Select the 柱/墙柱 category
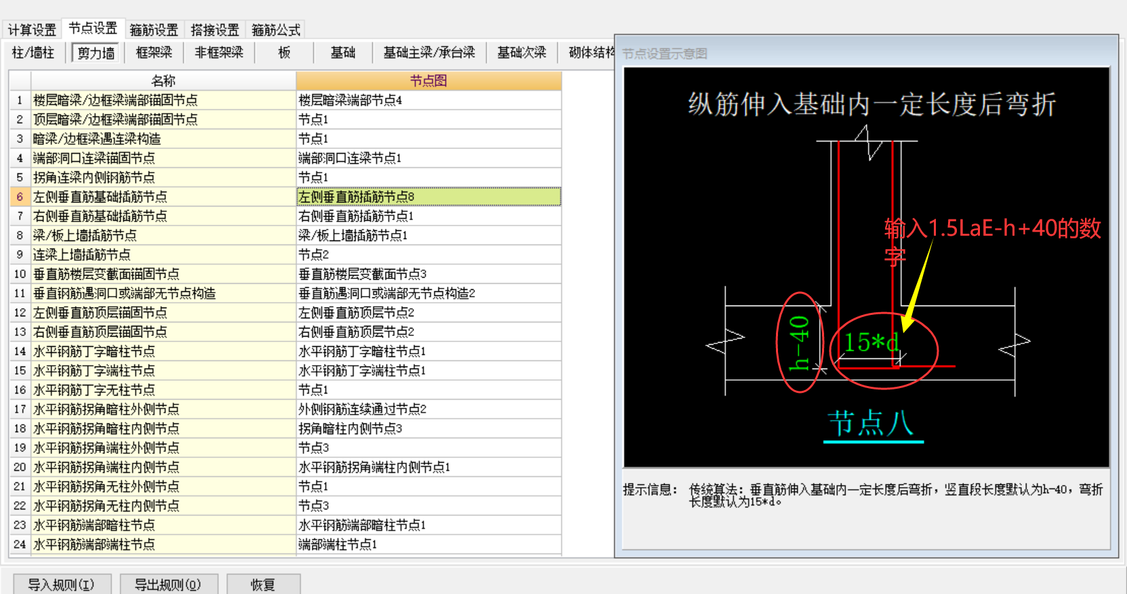The image size is (1127, 594). [33, 52]
